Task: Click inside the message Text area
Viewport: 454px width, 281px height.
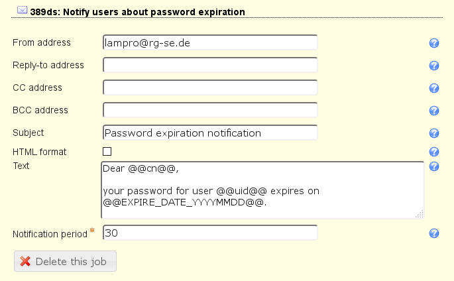Action: (x=262, y=190)
